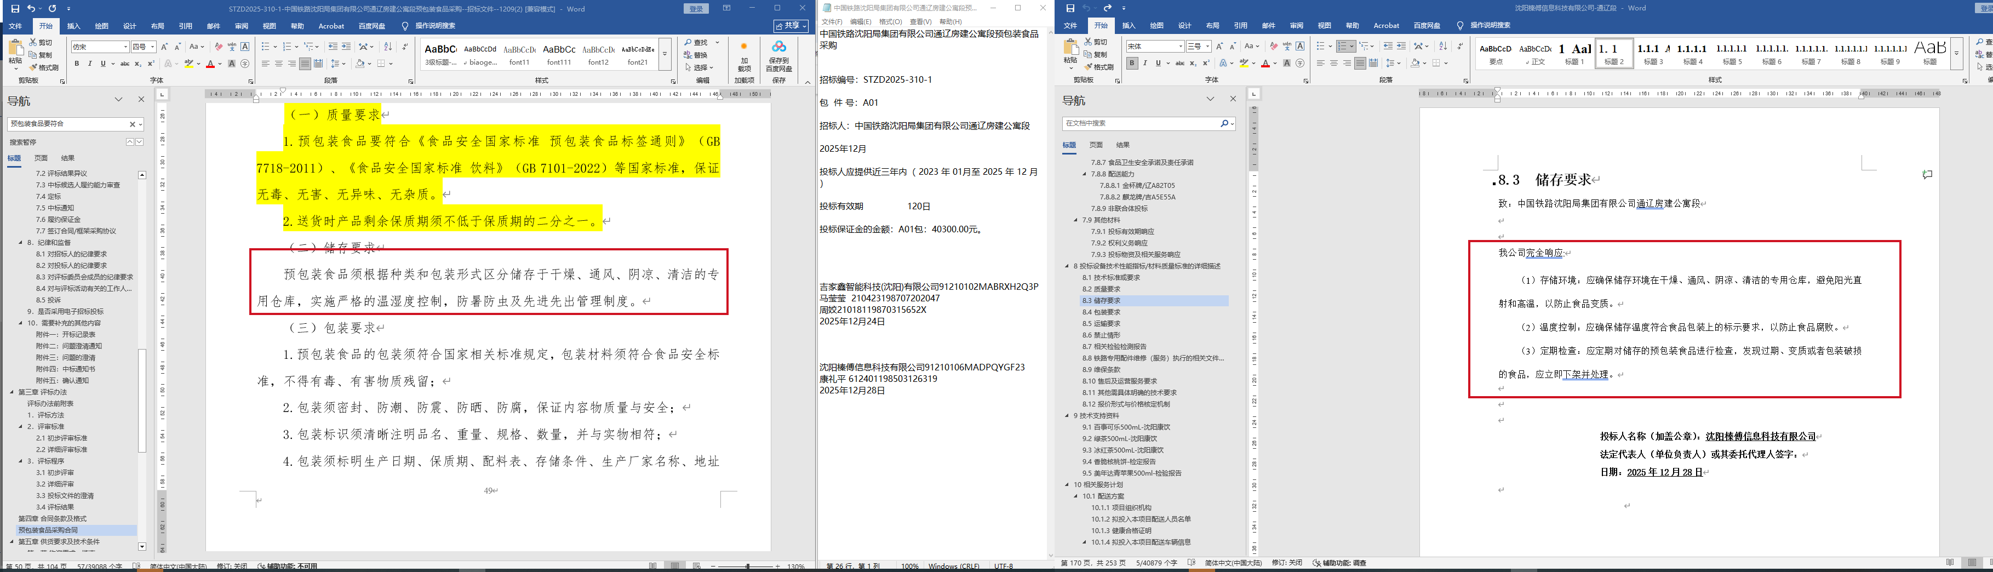Apply yellow text highlight color in left Word

pyautogui.click(x=189, y=64)
